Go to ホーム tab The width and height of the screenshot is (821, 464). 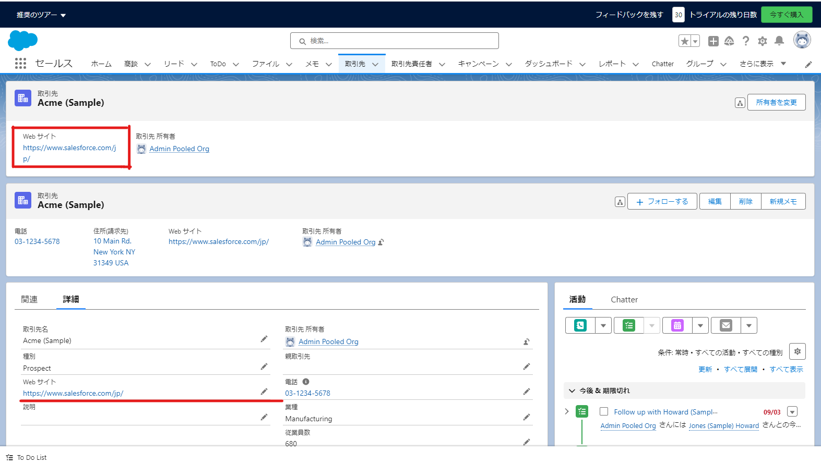[101, 64]
